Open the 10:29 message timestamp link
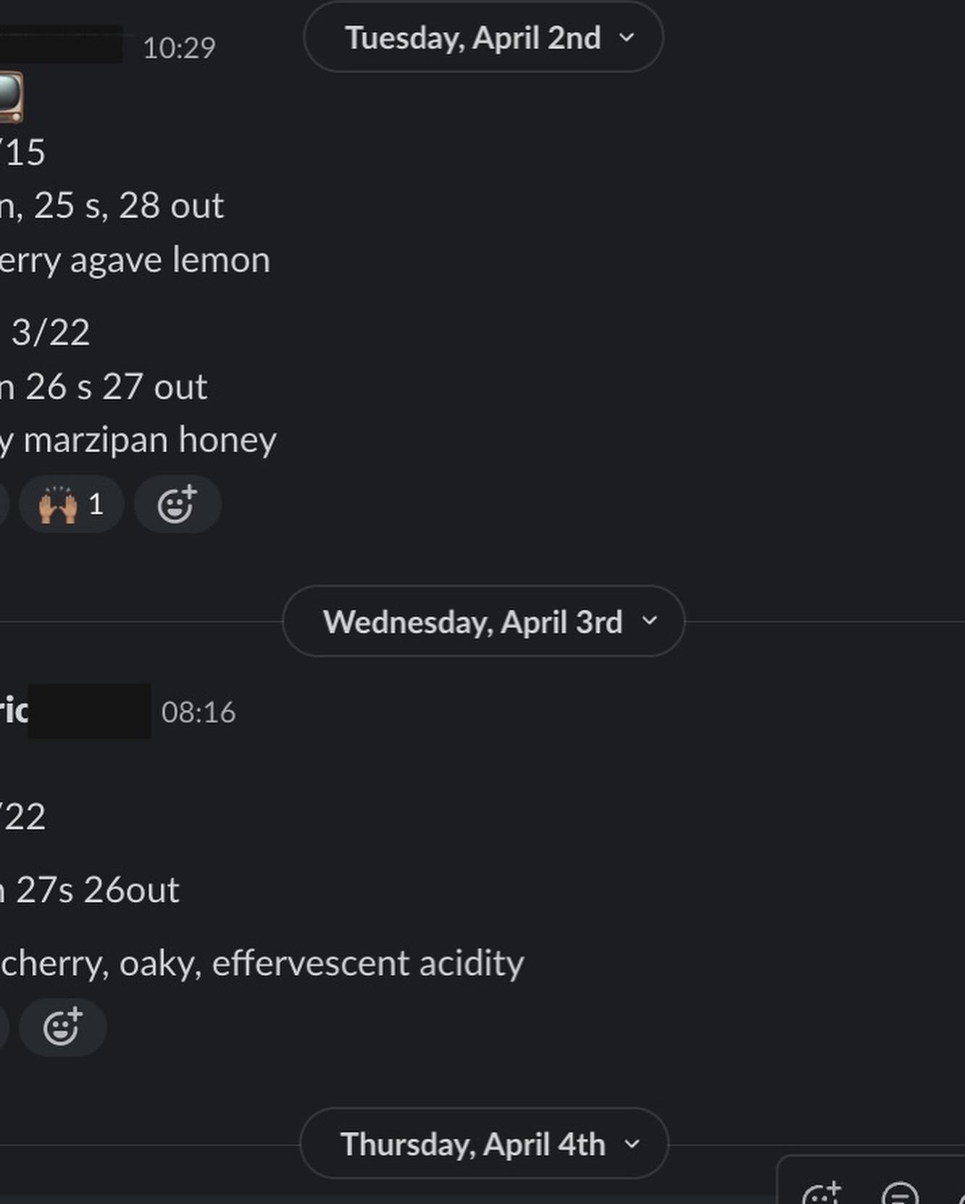This screenshot has height=1204, width=965. (x=179, y=49)
